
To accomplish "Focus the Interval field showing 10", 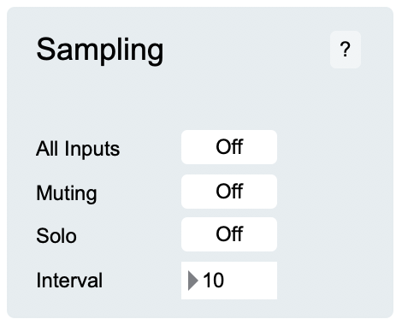I will coord(229,281).
